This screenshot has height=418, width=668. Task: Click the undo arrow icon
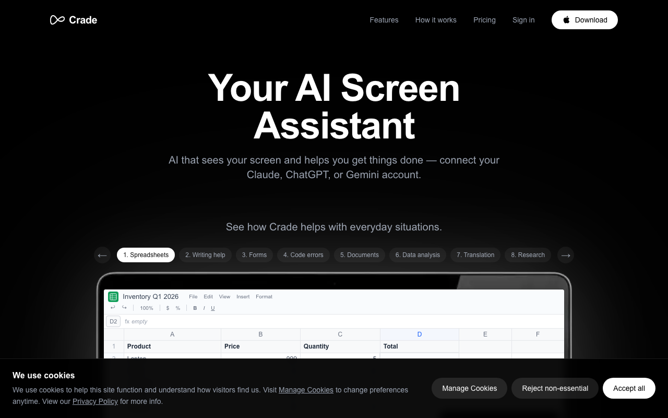(113, 308)
